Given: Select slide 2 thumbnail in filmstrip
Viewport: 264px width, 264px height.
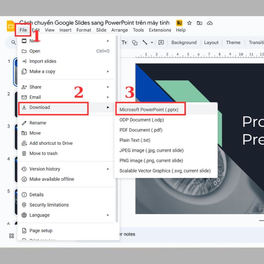Looking at the screenshot, I should point(15,104).
